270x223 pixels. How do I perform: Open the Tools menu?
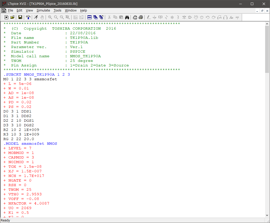(x=57, y=10)
